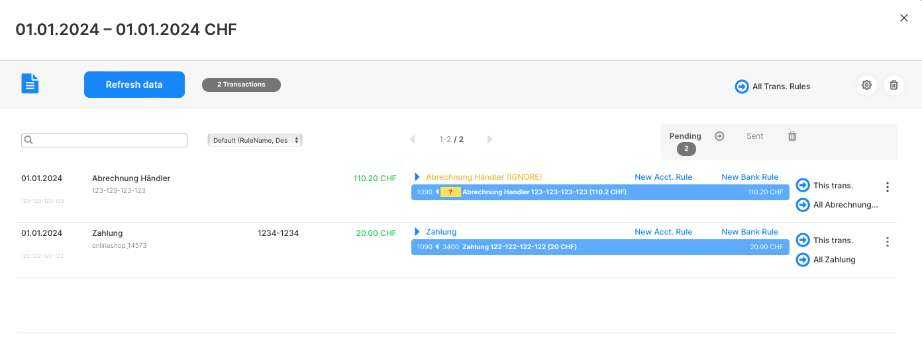Go to next page of transactions

[x=490, y=139]
